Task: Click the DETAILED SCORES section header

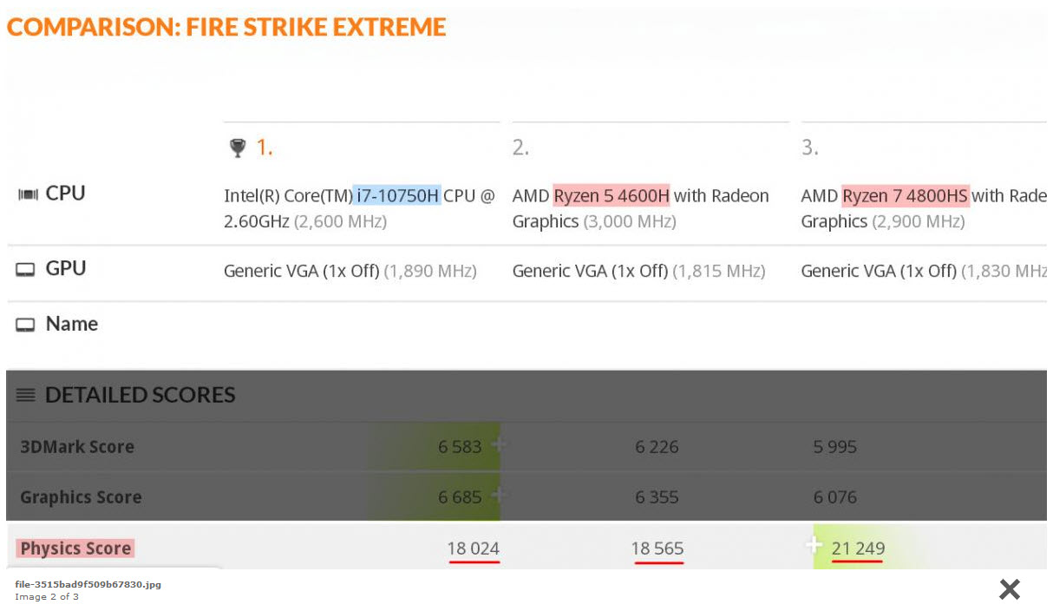Action: pos(140,395)
